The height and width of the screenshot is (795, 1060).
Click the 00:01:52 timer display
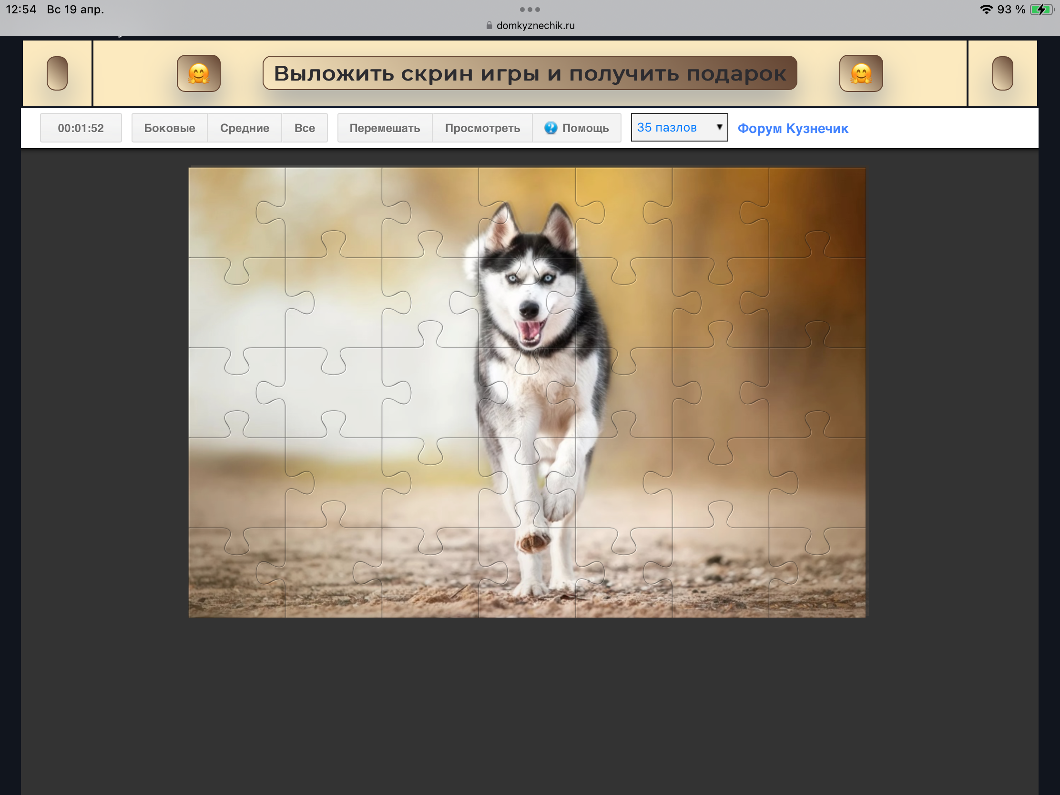[x=81, y=128]
